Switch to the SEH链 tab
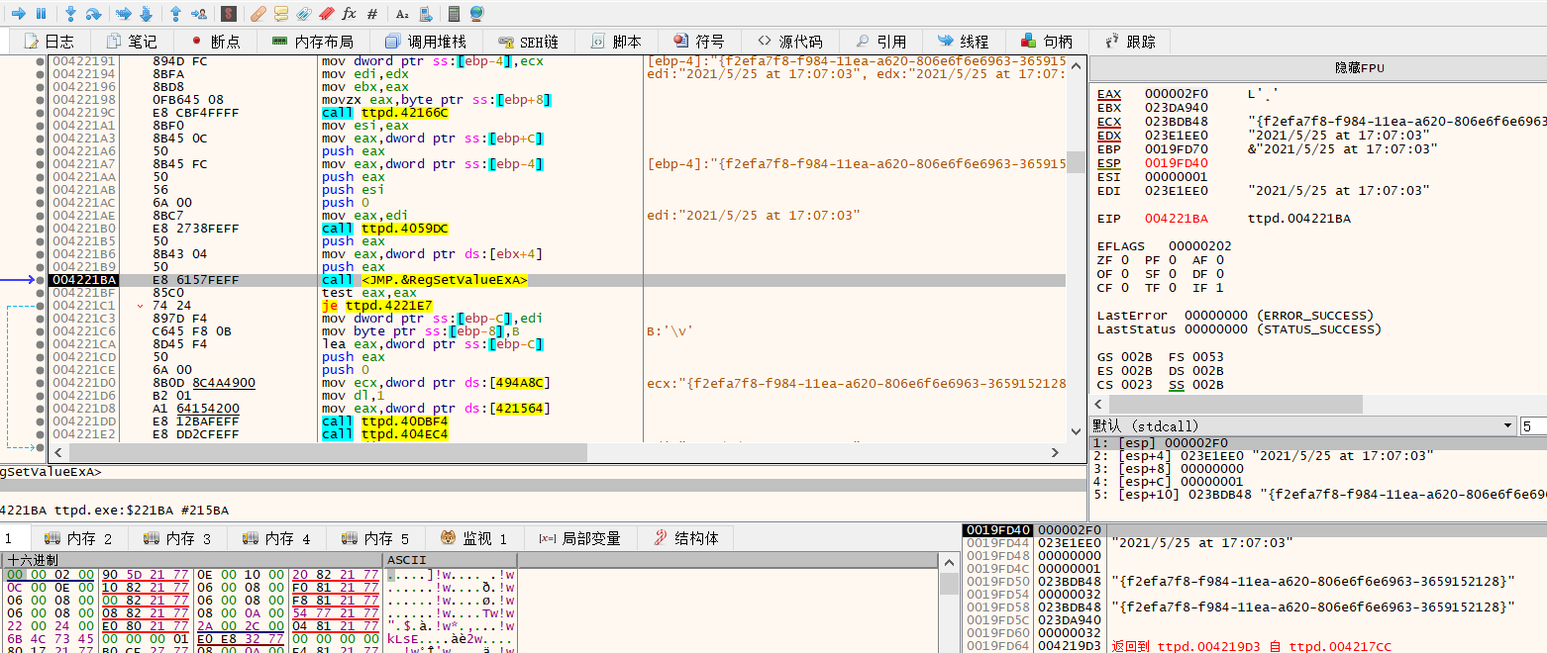This screenshot has height=653, width=1547. 529,42
